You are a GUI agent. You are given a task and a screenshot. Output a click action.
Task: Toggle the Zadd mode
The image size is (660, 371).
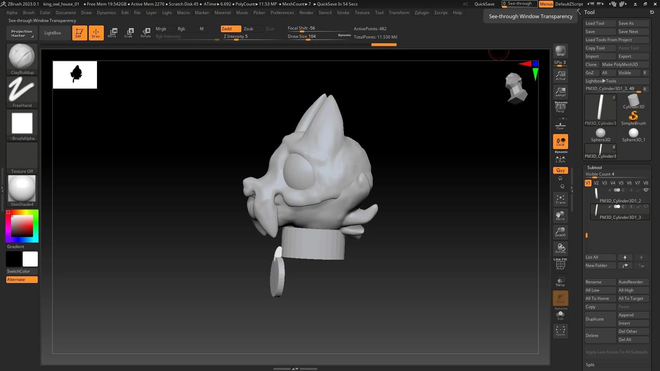tap(231, 29)
